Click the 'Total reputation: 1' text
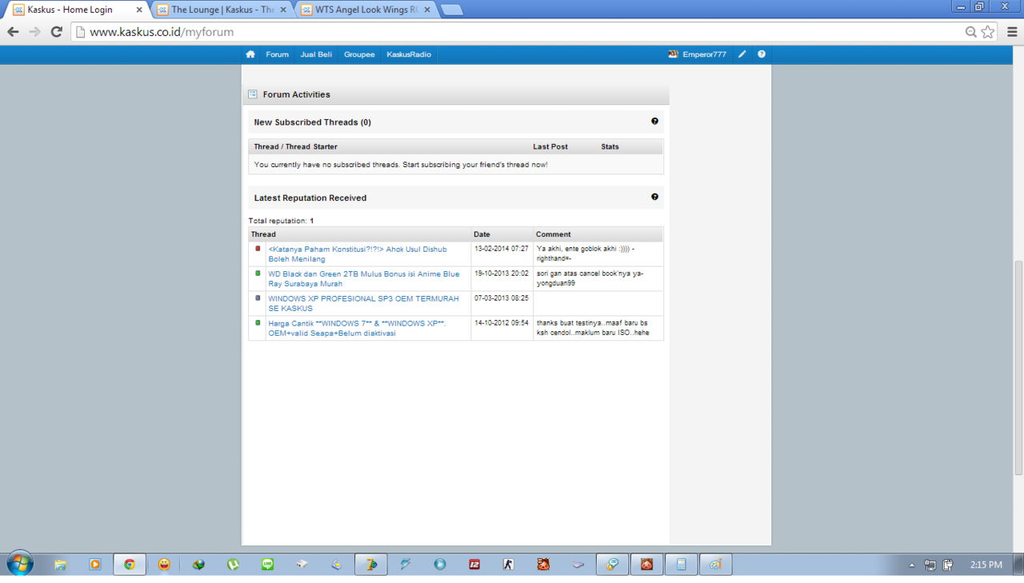 (x=281, y=221)
